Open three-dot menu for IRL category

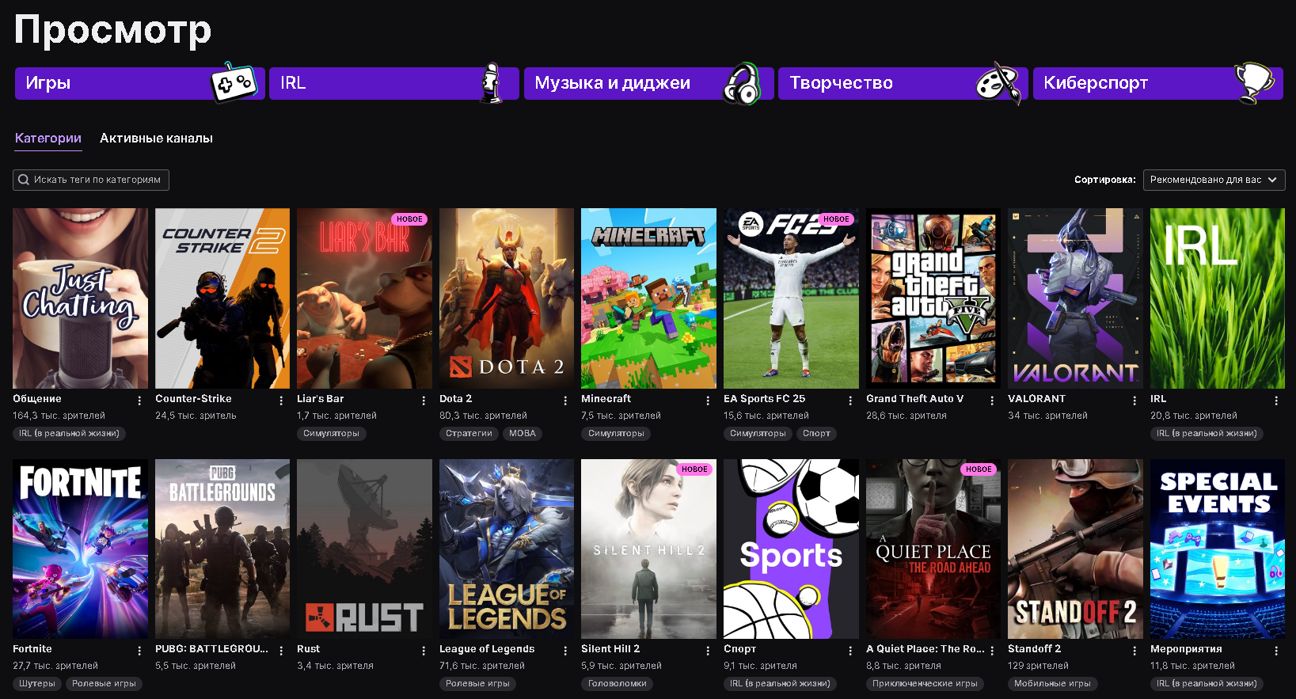[1276, 401]
